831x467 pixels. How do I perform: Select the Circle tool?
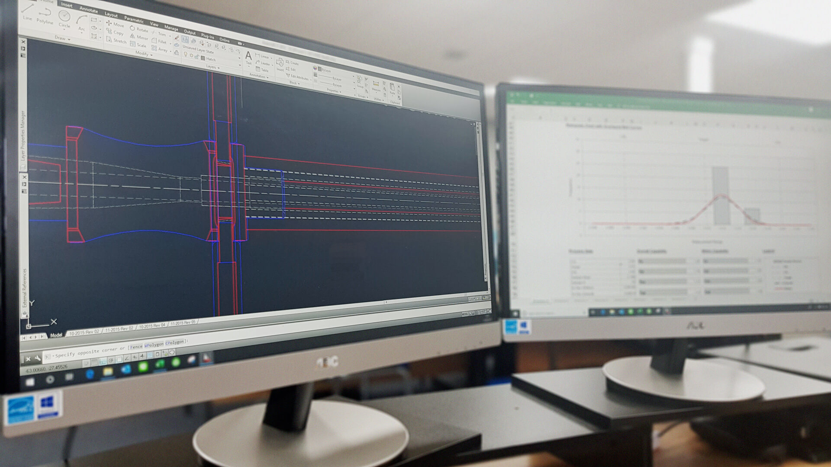click(x=64, y=19)
